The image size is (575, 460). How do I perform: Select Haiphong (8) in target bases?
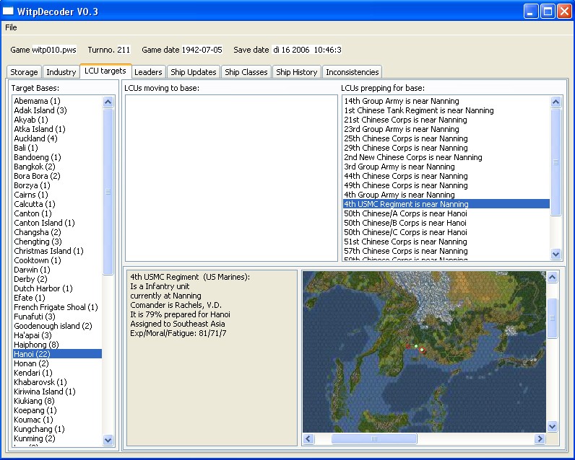[35, 345]
